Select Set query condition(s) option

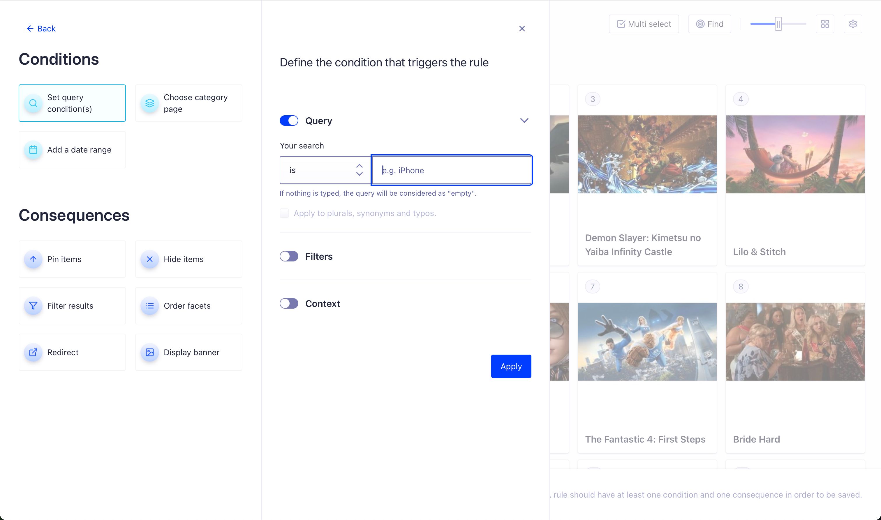click(72, 103)
